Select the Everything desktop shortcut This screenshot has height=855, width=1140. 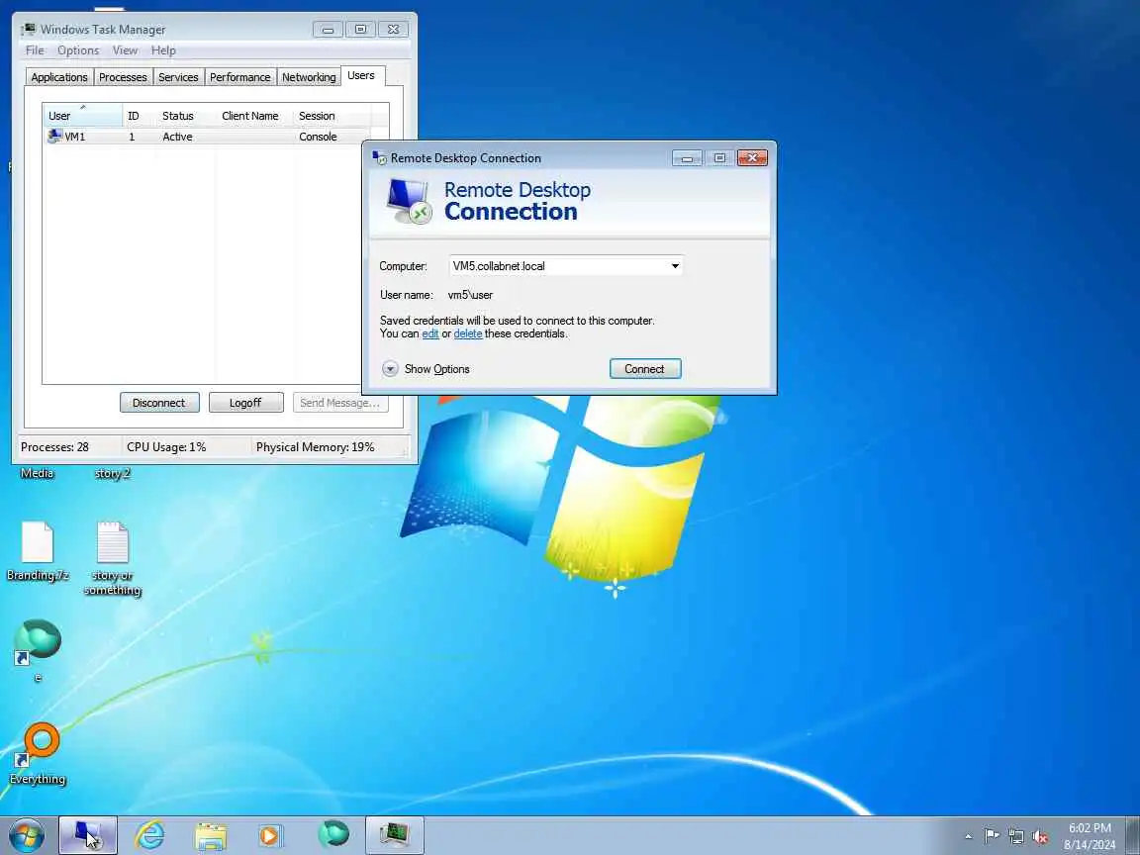point(37,754)
